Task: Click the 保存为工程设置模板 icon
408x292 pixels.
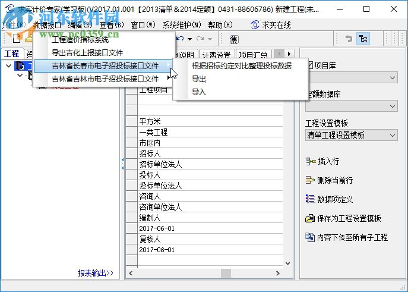Action: [310, 218]
